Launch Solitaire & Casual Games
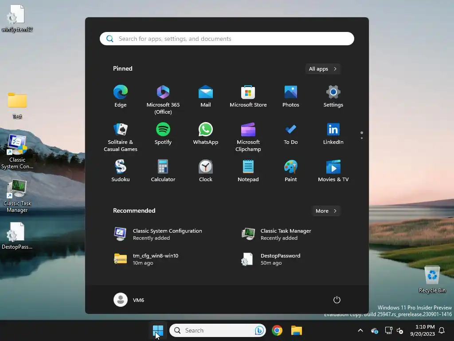Image resolution: width=454 pixels, height=341 pixels. click(x=121, y=137)
